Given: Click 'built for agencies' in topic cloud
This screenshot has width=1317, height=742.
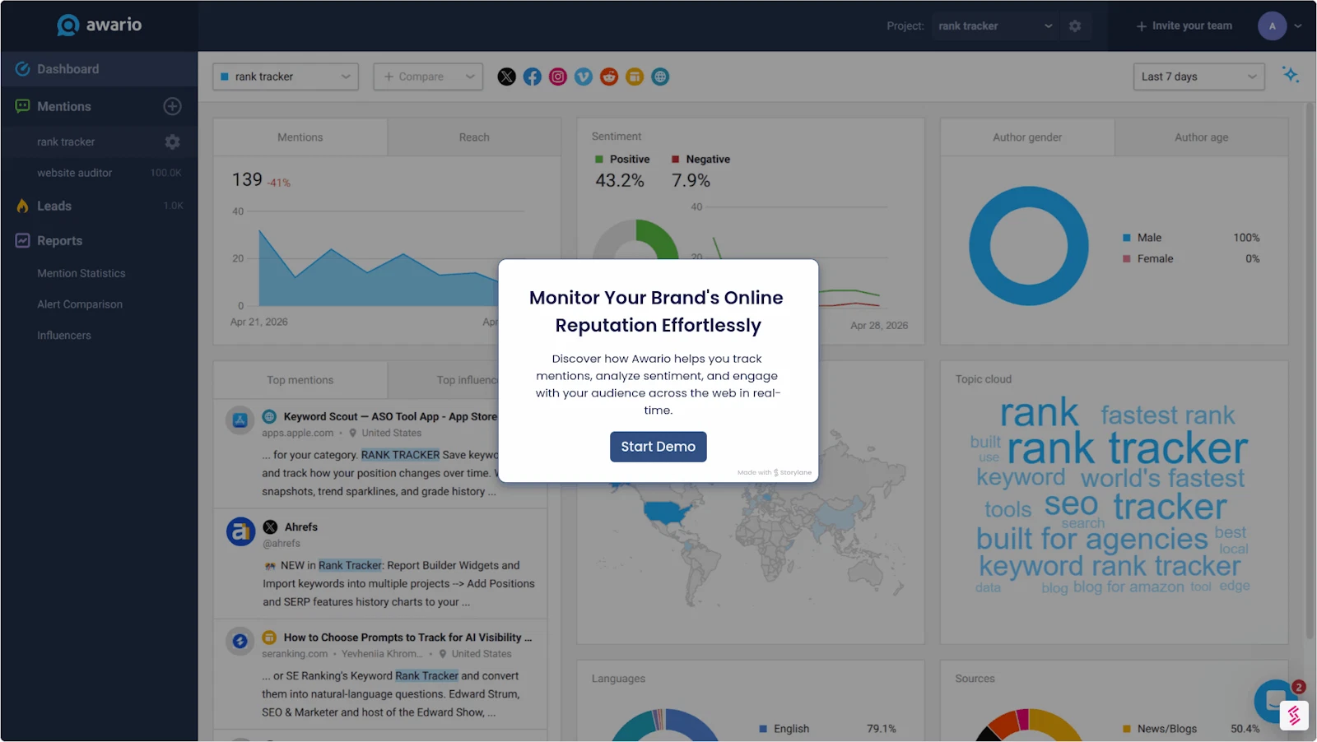Looking at the screenshot, I should (x=1091, y=540).
